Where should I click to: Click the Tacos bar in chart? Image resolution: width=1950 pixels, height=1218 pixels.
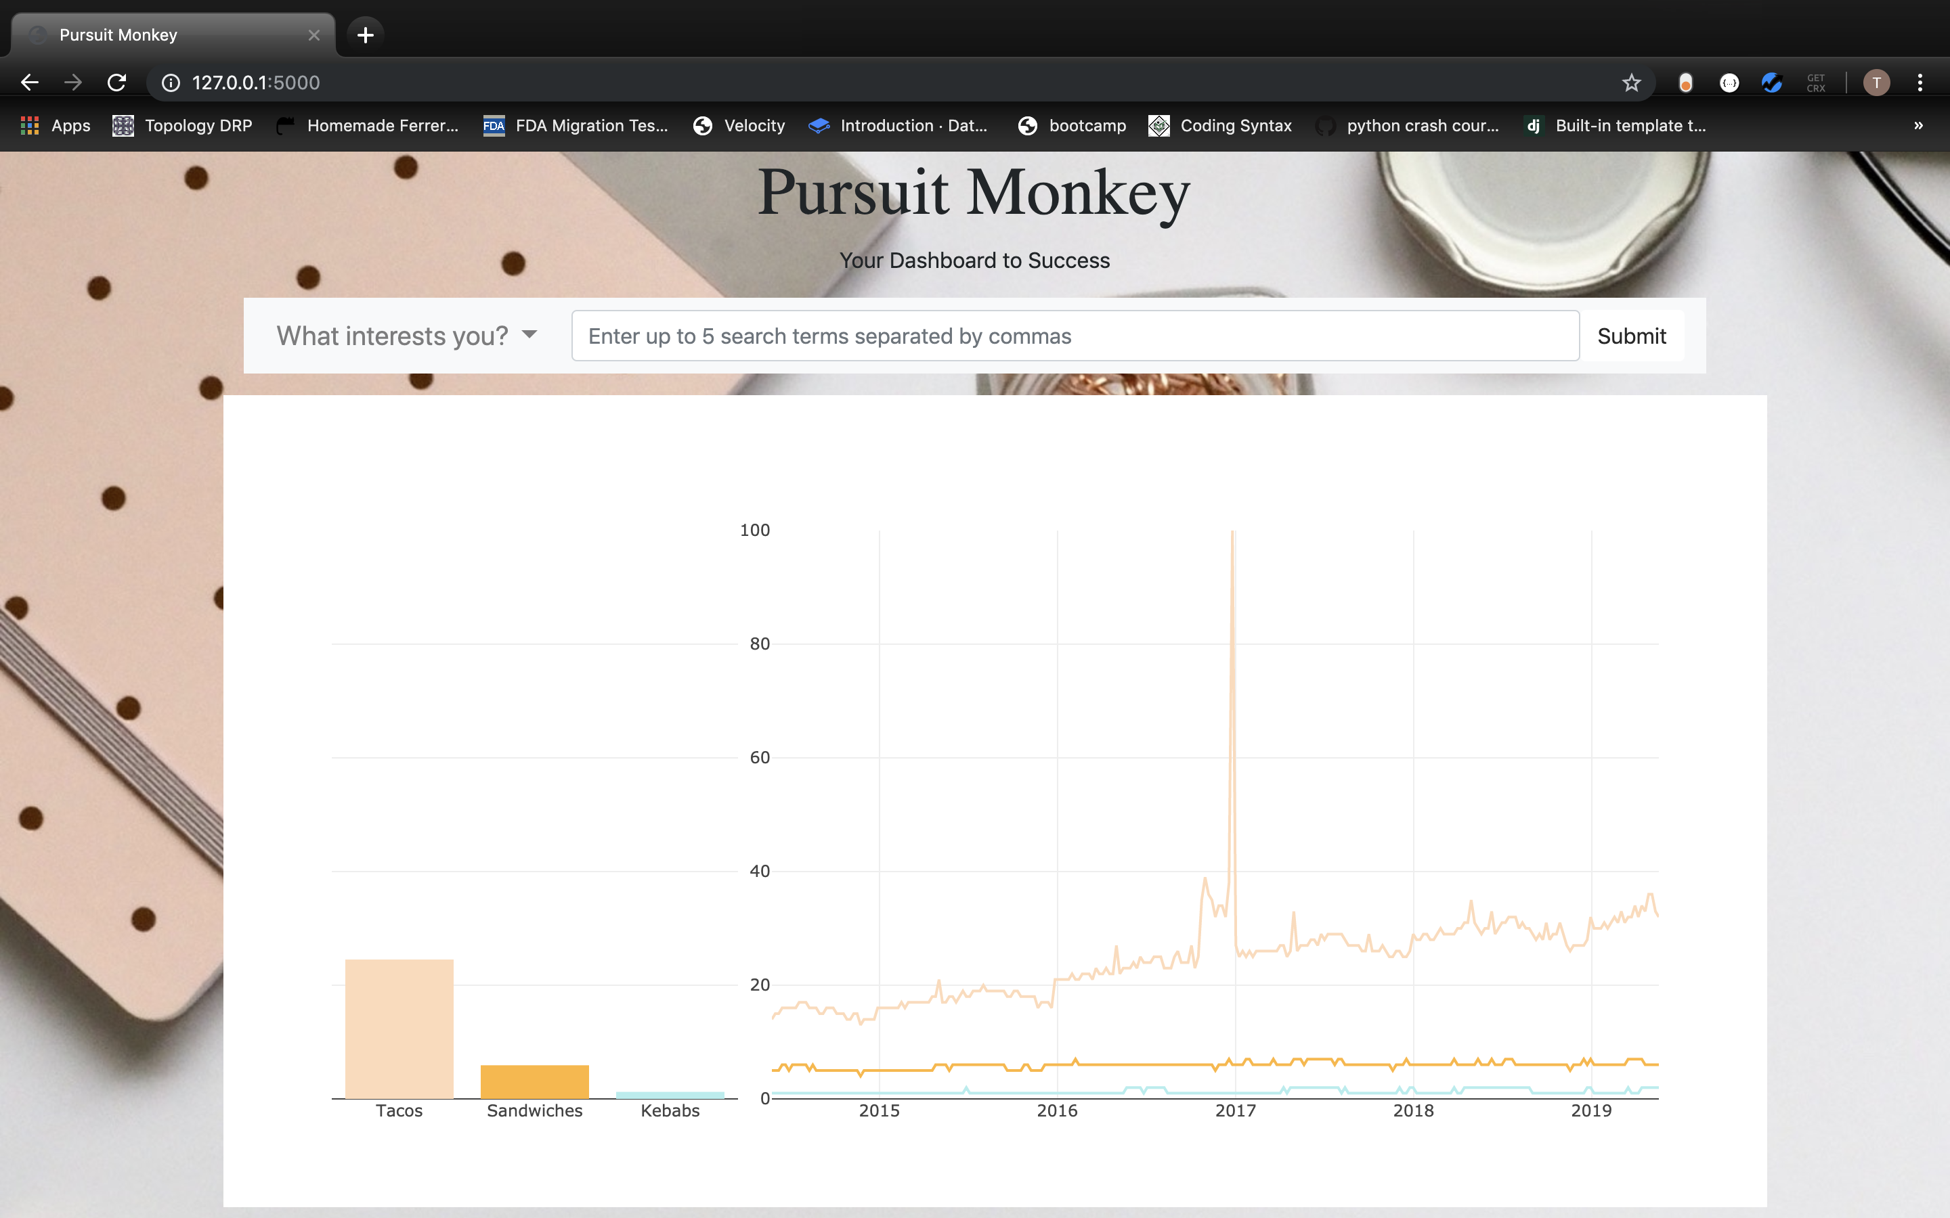coord(399,1028)
